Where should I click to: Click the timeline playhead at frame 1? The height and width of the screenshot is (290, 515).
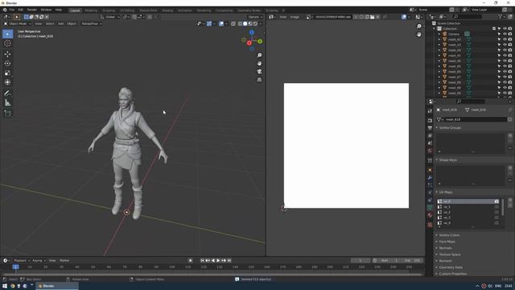[x=16, y=267]
